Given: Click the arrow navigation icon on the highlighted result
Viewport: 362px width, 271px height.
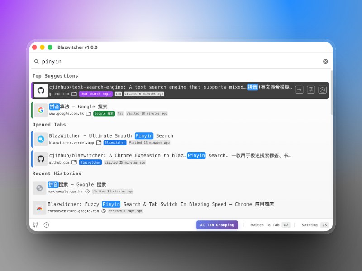Looking at the screenshot, I should click(x=299, y=89).
